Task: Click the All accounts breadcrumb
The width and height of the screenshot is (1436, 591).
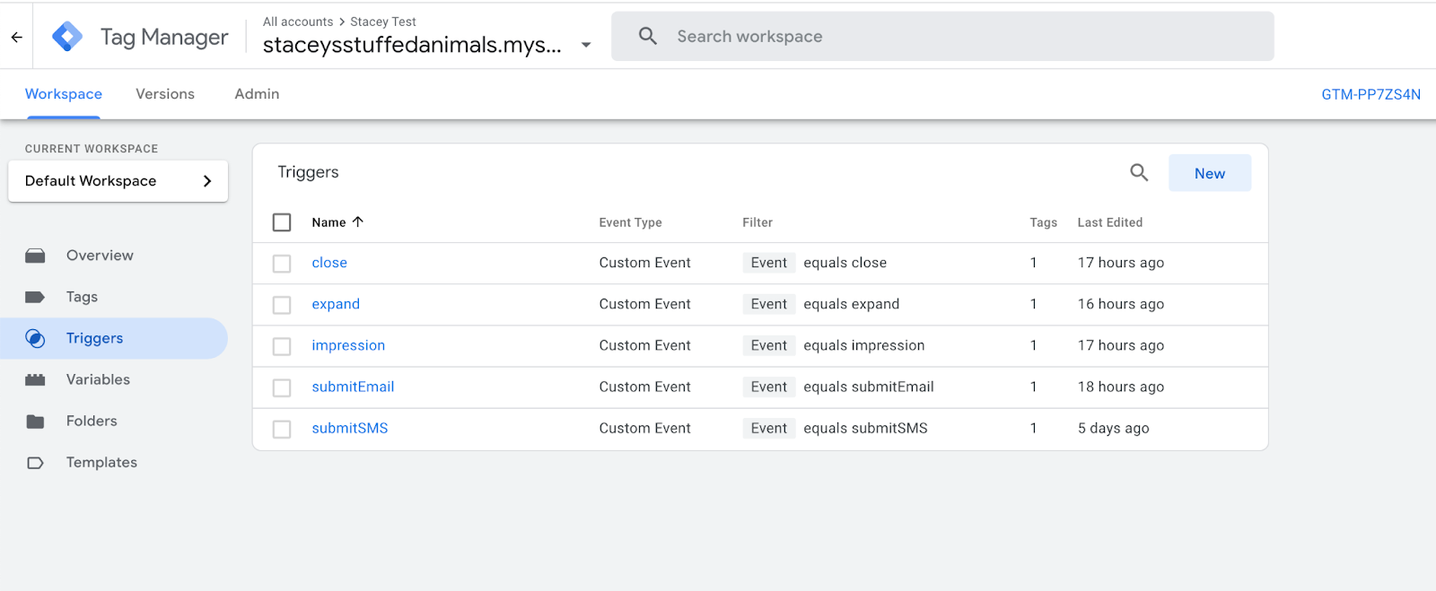Action: click(298, 22)
